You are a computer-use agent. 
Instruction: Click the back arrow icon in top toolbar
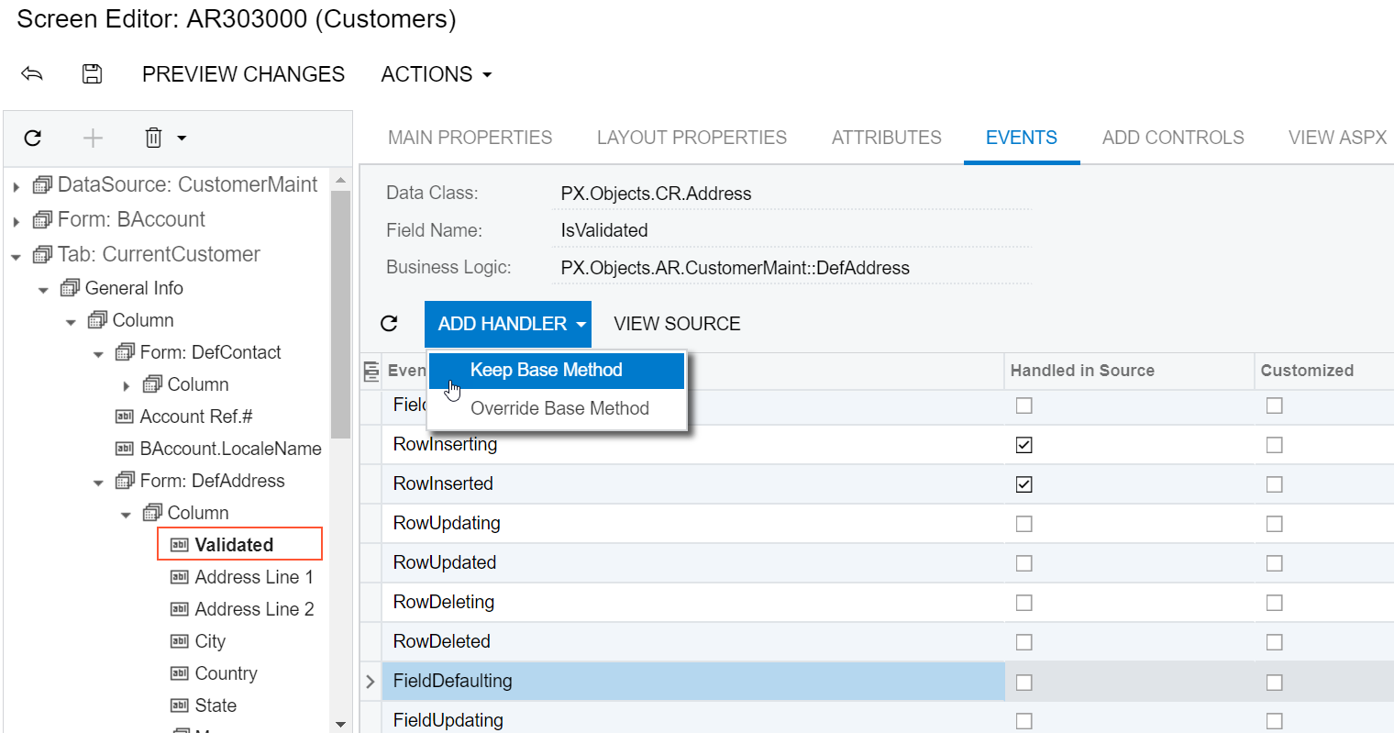point(32,74)
